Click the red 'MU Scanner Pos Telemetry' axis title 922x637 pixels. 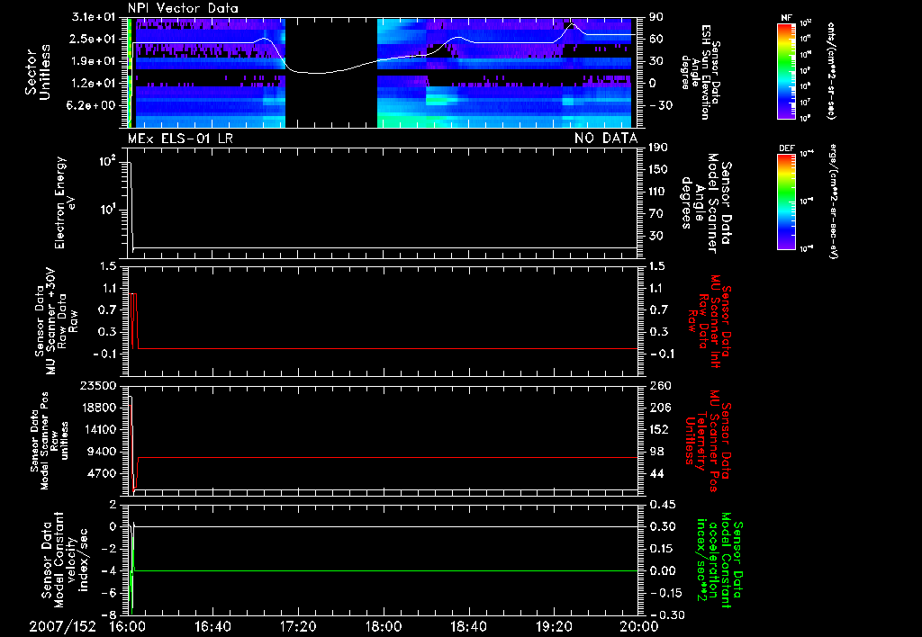point(708,441)
